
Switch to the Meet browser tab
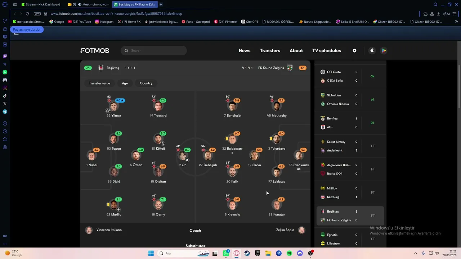(x=89, y=4)
